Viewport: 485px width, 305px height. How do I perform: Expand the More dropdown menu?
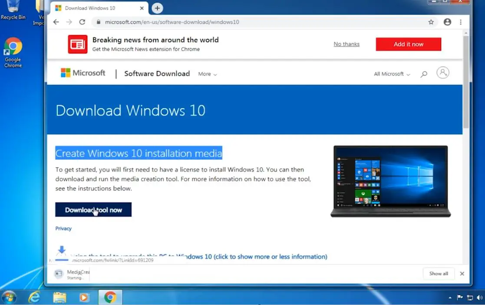(207, 74)
